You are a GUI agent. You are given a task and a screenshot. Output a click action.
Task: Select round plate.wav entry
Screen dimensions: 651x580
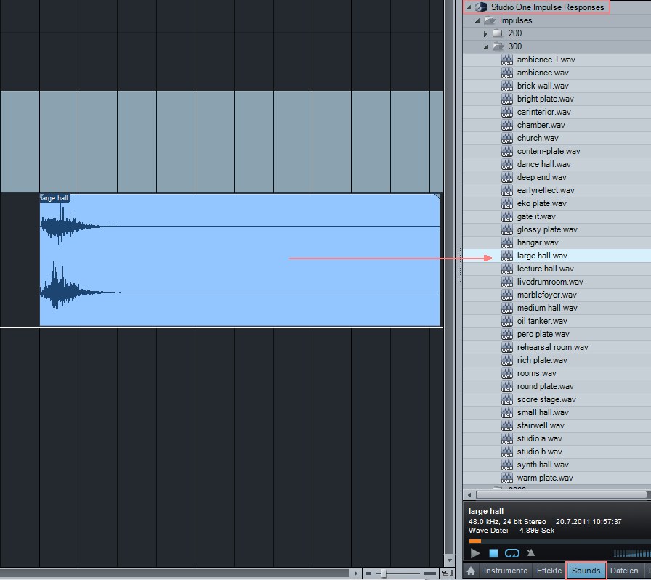[557, 386]
